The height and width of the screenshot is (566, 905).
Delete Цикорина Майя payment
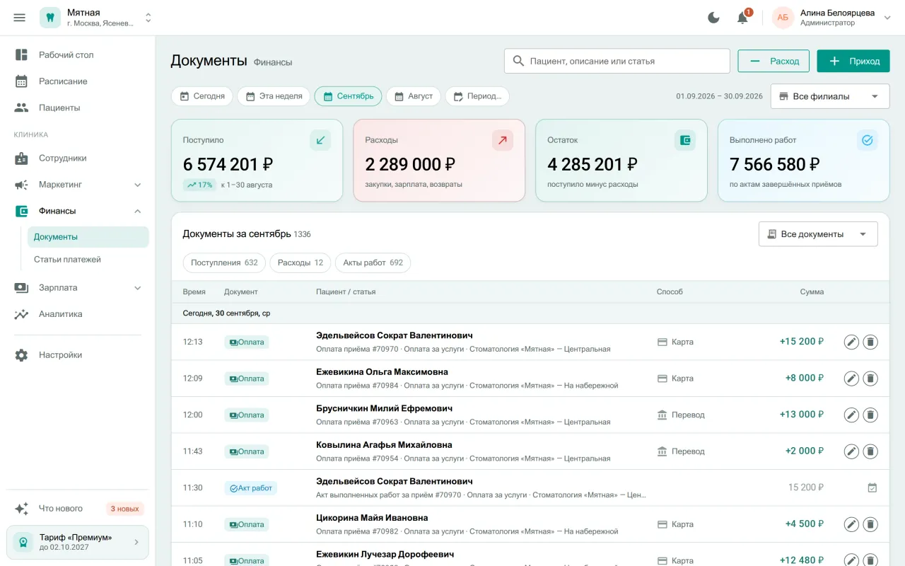pos(870,524)
